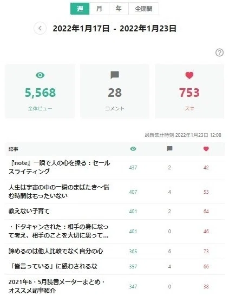Open article 人生は宇宙の中の一瞬のまばたき

(x=58, y=192)
